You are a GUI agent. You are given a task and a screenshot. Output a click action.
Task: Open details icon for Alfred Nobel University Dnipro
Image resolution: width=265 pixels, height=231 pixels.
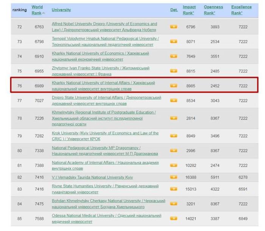173,27
